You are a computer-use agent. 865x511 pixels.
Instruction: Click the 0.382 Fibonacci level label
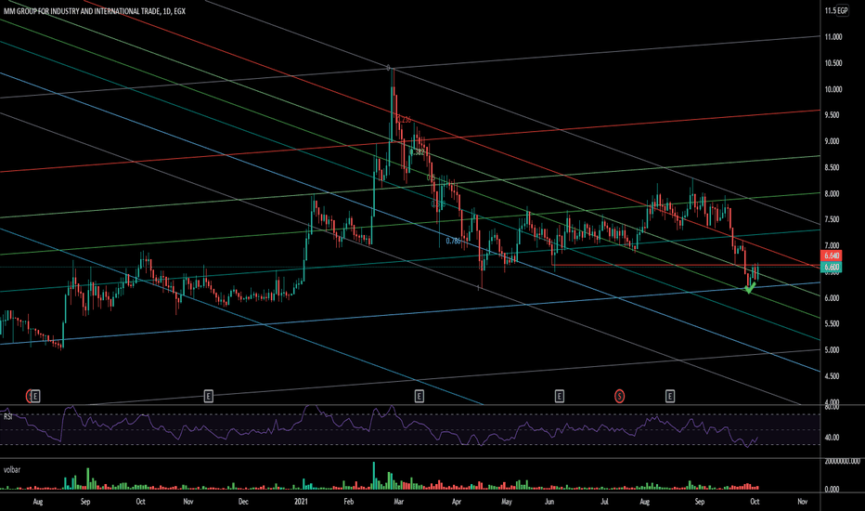point(418,151)
